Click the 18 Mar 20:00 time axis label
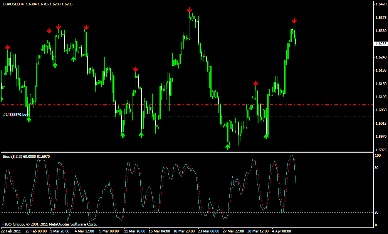The width and height of the screenshot is (388, 234). (184, 231)
